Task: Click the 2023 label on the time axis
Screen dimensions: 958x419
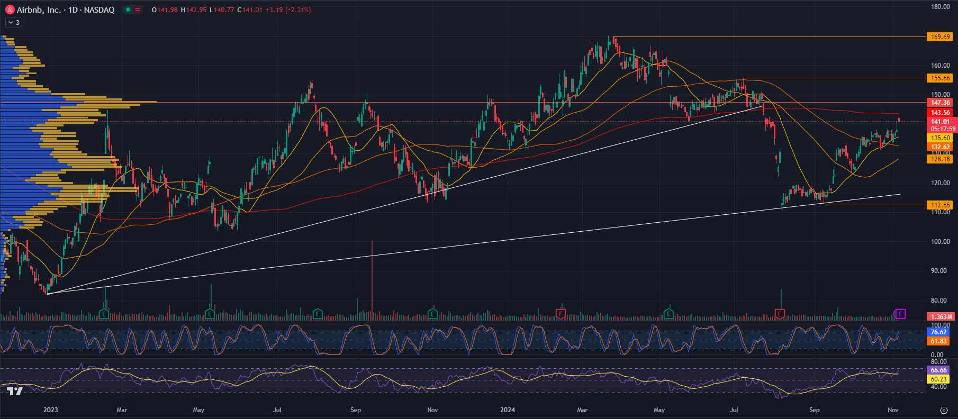Action: click(x=51, y=410)
